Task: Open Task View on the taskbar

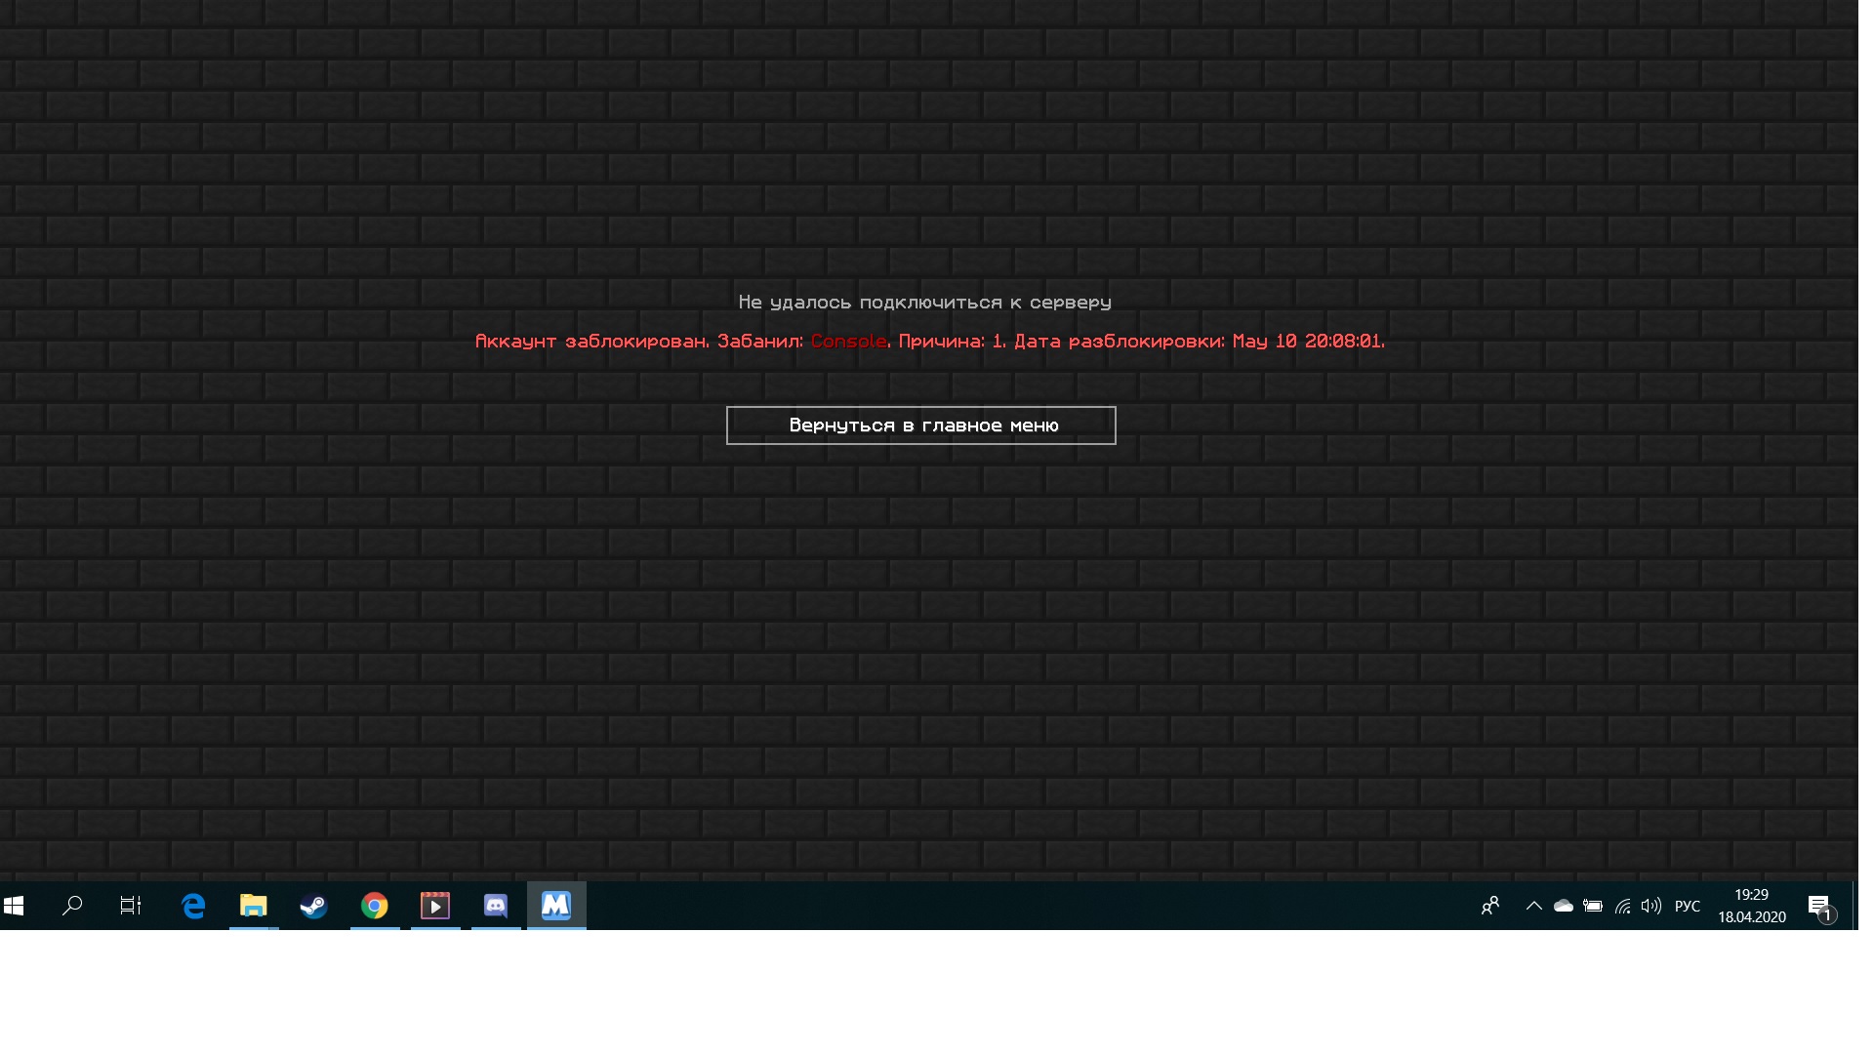Action: (x=131, y=906)
